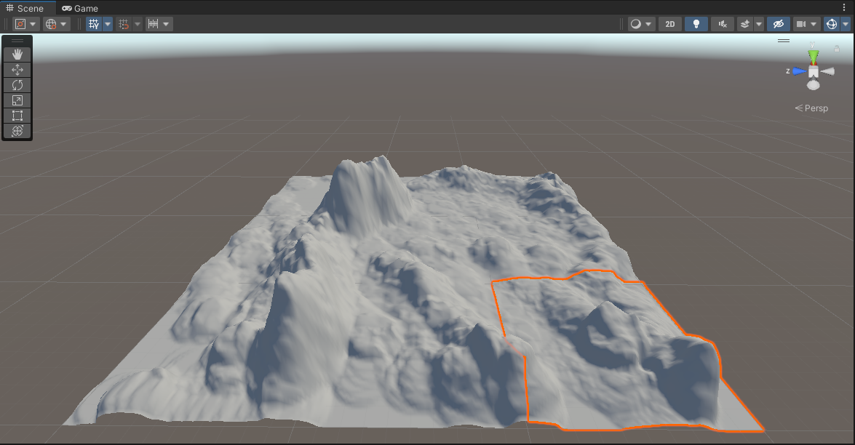Viewport: 855px width, 445px height.
Task: Toggle scene lighting with the lightbulb button
Action: [696, 24]
